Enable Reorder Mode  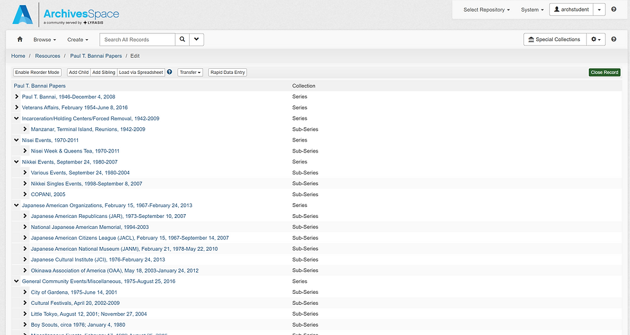[x=37, y=72]
